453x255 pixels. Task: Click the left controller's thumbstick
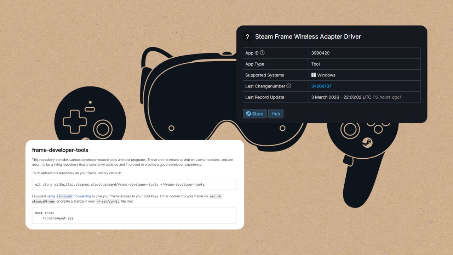click(x=103, y=130)
